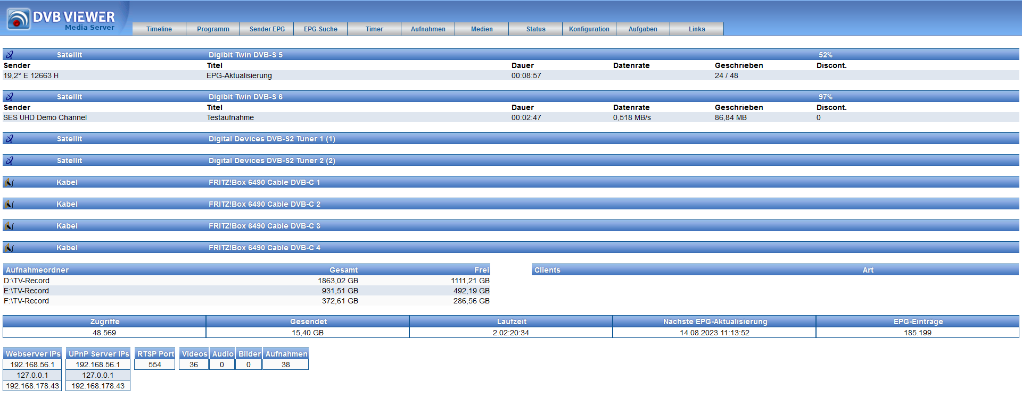Viewport: 1022px width, 398px height.
Task: Go to the EPG-Suche tab
Action: [x=320, y=29]
